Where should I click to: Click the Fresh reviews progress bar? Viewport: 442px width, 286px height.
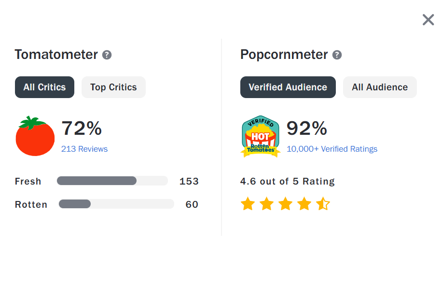(112, 181)
